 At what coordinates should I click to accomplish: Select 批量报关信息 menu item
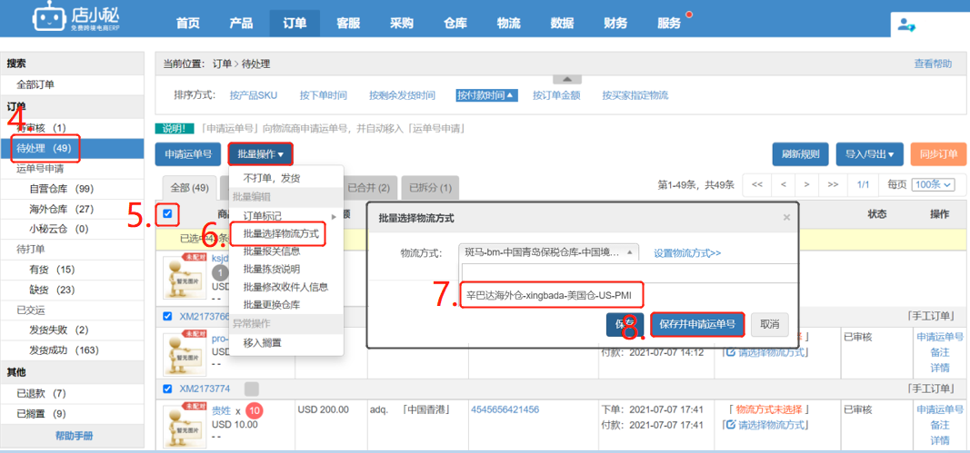[x=272, y=251]
